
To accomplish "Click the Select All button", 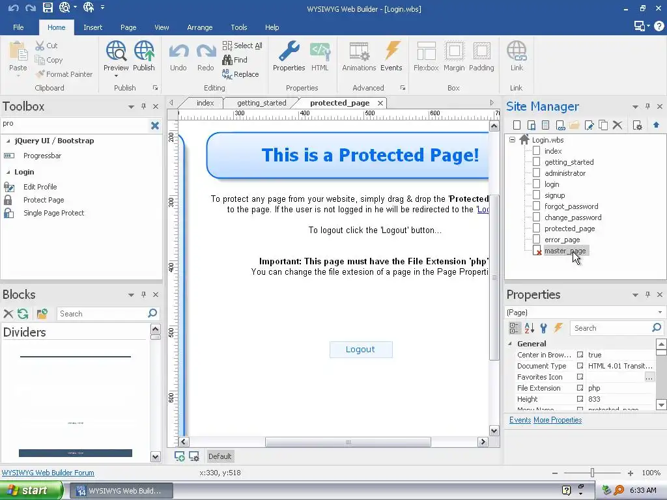I will [242, 46].
